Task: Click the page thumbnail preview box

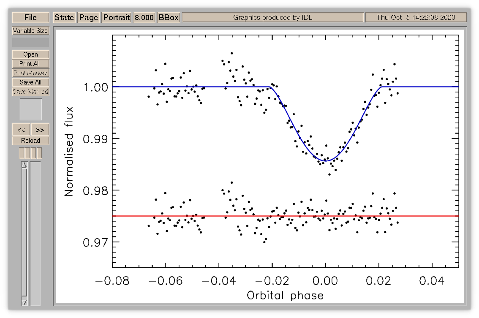Action: [x=31, y=109]
